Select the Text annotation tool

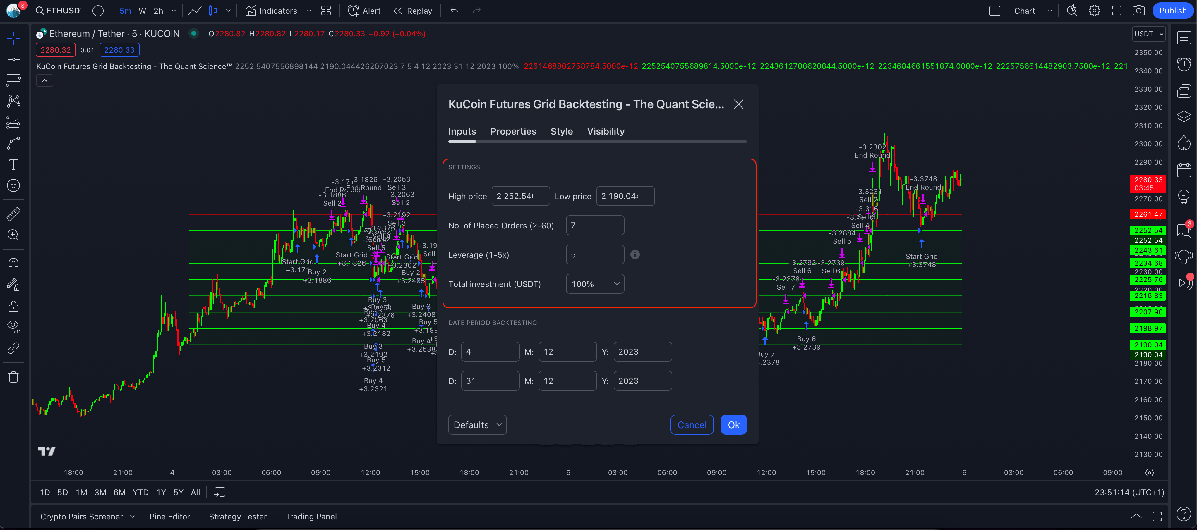[x=13, y=164]
